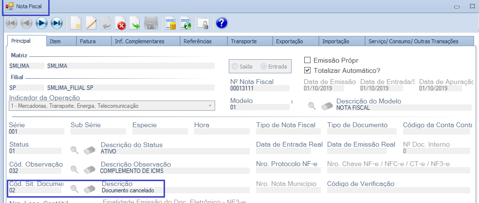479x203 pixels.
Task: Go to the next record
Action: 41,23
